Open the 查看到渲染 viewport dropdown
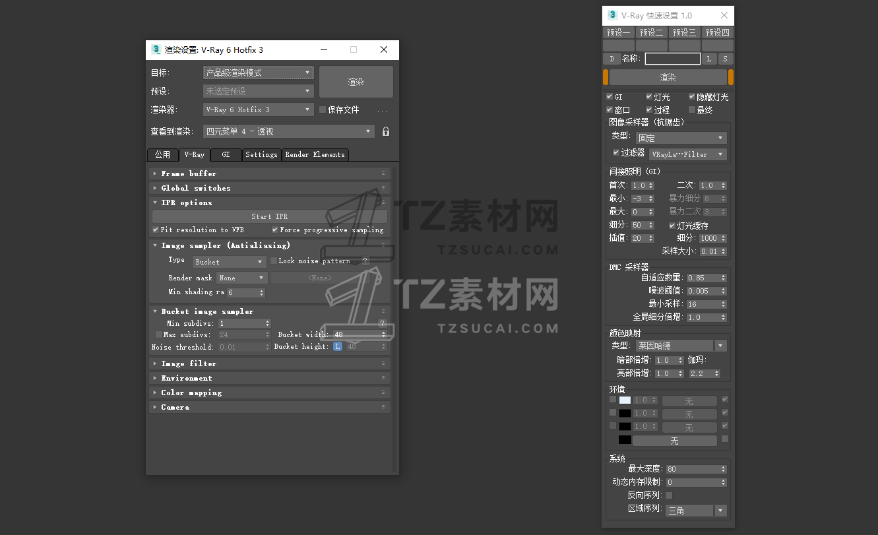Viewport: 878px width, 535px height. click(289, 131)
